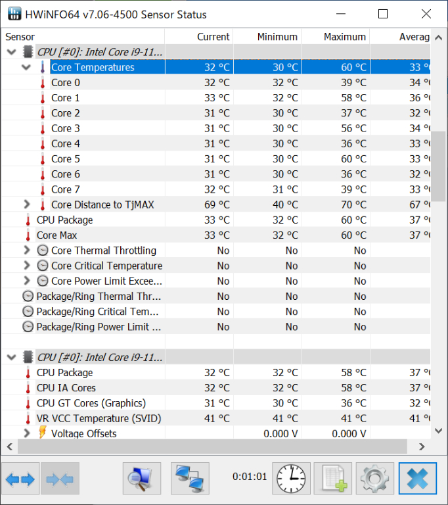Click the vertical scrollbar up arrow
The image size is (448, 505).
point(438,37)
